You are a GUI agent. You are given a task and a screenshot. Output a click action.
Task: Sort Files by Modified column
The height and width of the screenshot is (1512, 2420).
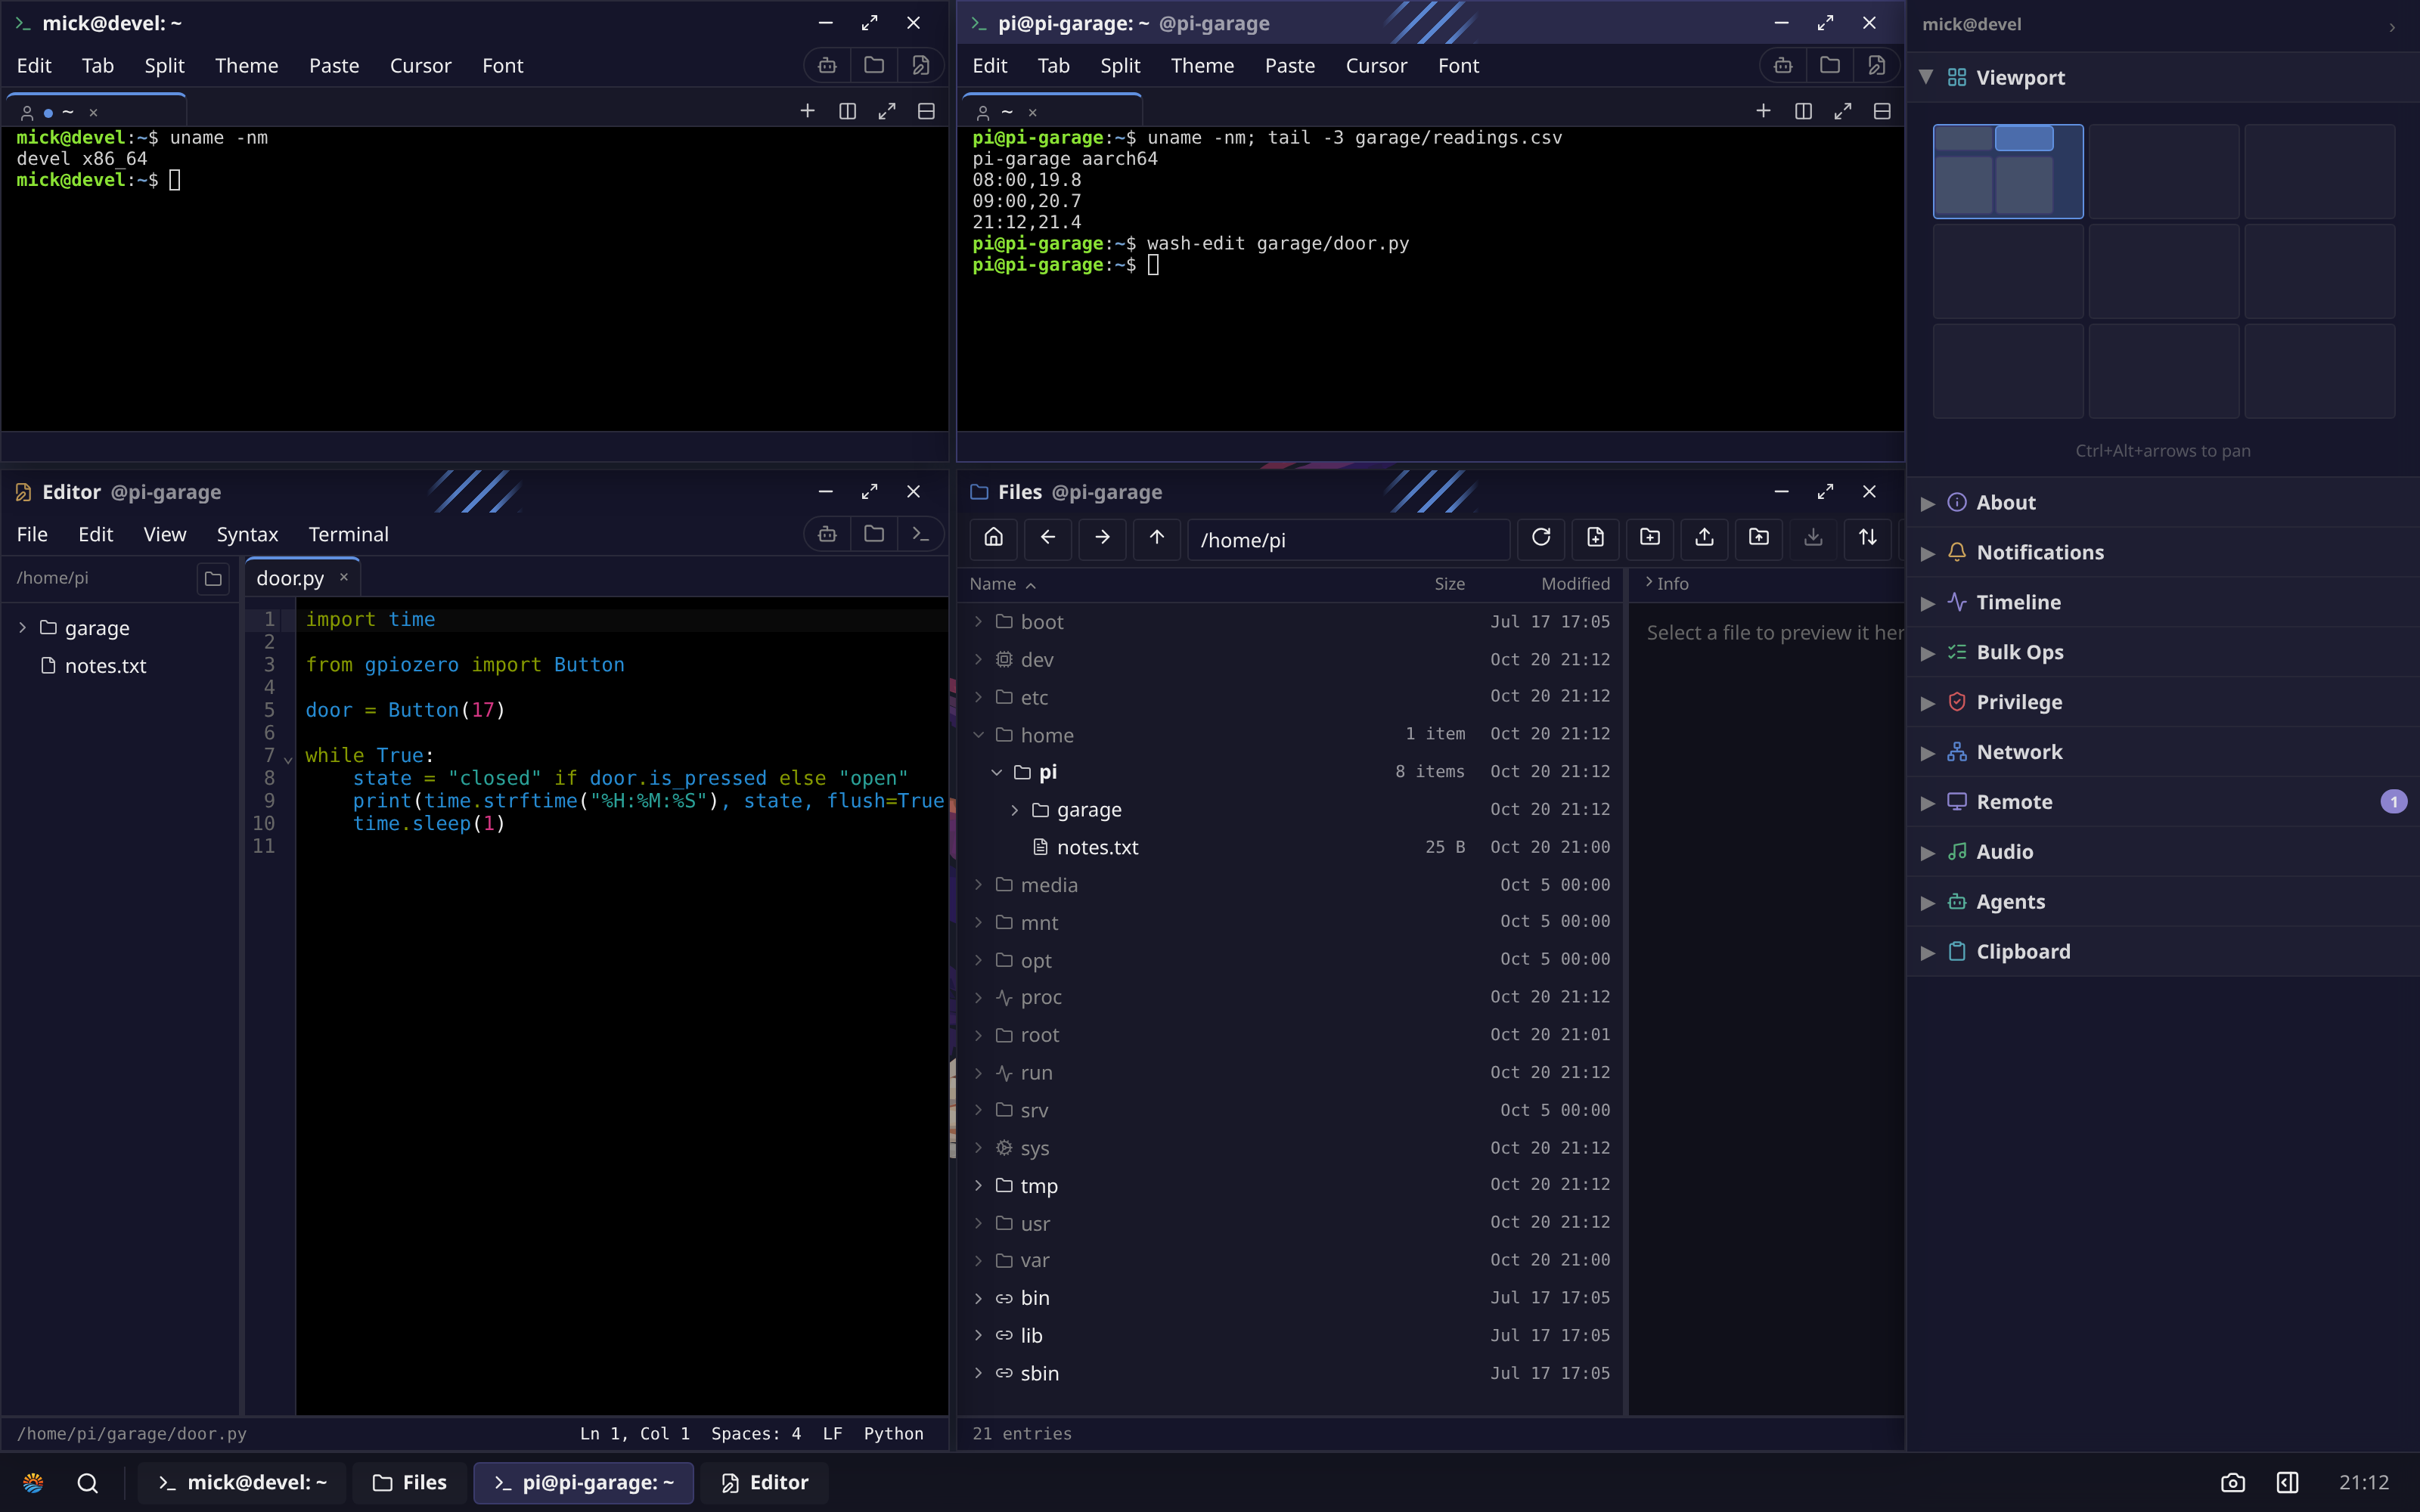pyautogui.click(x=1575, y=584)
